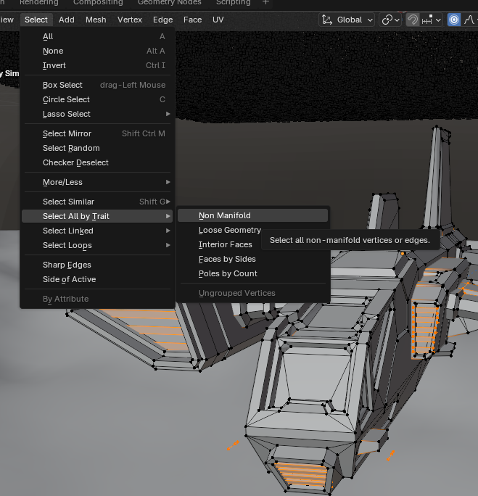Click Invert in the Select menu
Viewport: 478px width, 496px height.
pyautogui.click(x=54, y=65)
